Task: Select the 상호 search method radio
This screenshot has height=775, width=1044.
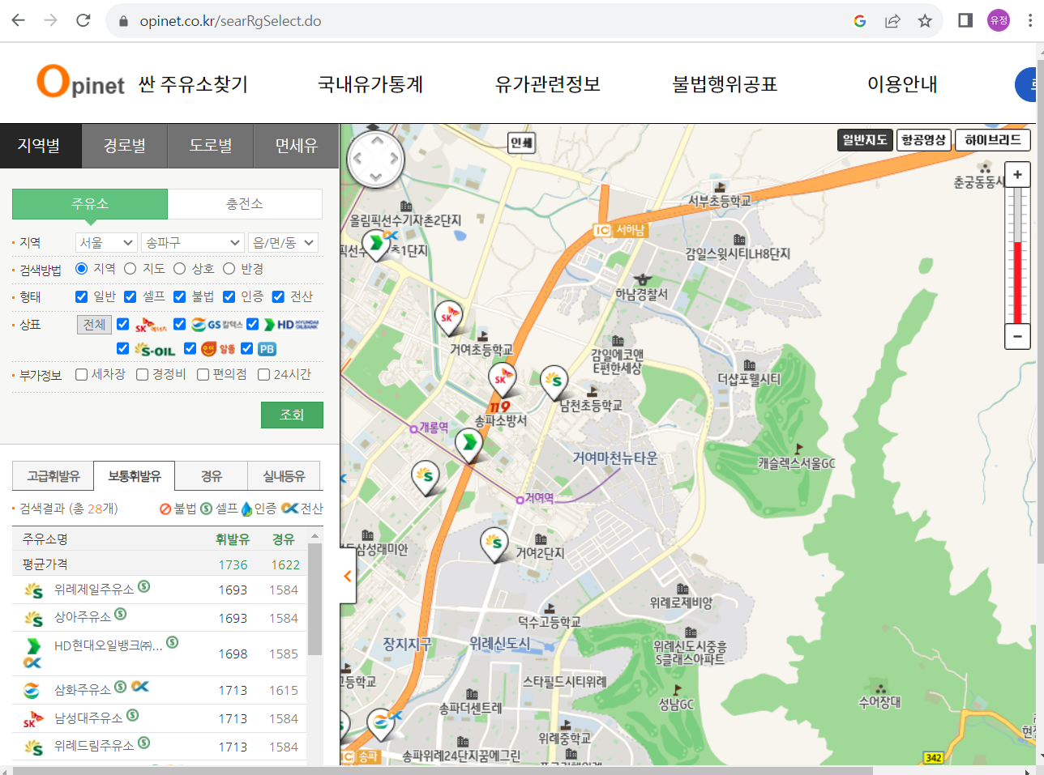Action: (x=179, y=268)
